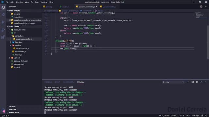
Task: Open the View menu
Action: coord(27,2)
